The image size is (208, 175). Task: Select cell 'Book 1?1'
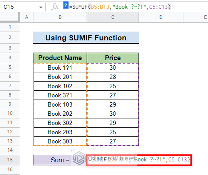[x=60, y=68]
